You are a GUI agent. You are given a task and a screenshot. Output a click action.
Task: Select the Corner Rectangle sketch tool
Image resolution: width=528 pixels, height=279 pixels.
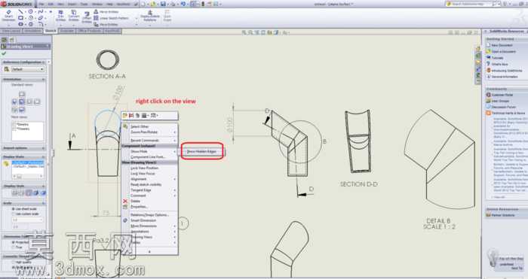pyautogui.click(x=21, y=18)
